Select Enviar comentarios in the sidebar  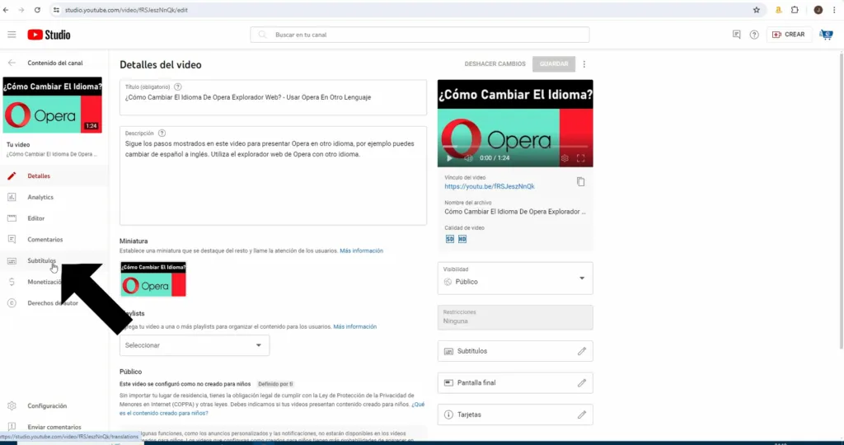54,427
